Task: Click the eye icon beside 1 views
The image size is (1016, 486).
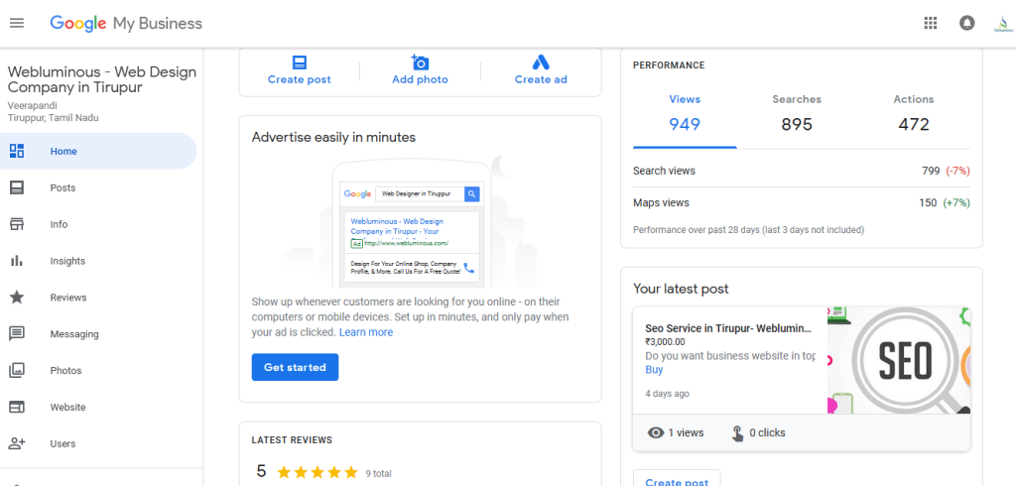Action: click(x=656, y=432)
